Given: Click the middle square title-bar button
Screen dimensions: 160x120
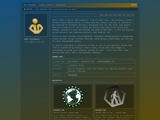Looking at the screenshot, I should tap(134, 5).
